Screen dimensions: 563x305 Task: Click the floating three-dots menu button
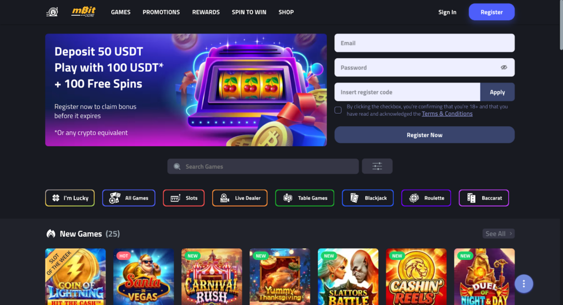pos(523,284)
